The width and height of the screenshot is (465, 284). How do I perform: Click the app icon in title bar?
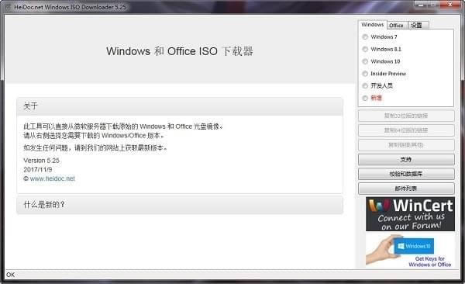pos(8,7)
